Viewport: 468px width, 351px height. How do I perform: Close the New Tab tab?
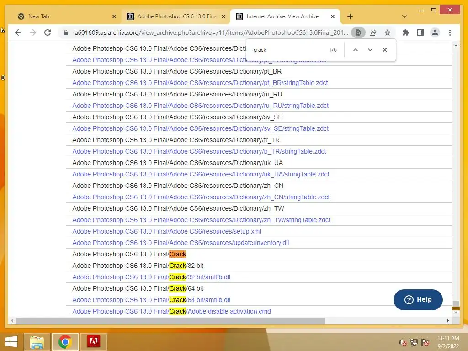click(x=114, y=17)
